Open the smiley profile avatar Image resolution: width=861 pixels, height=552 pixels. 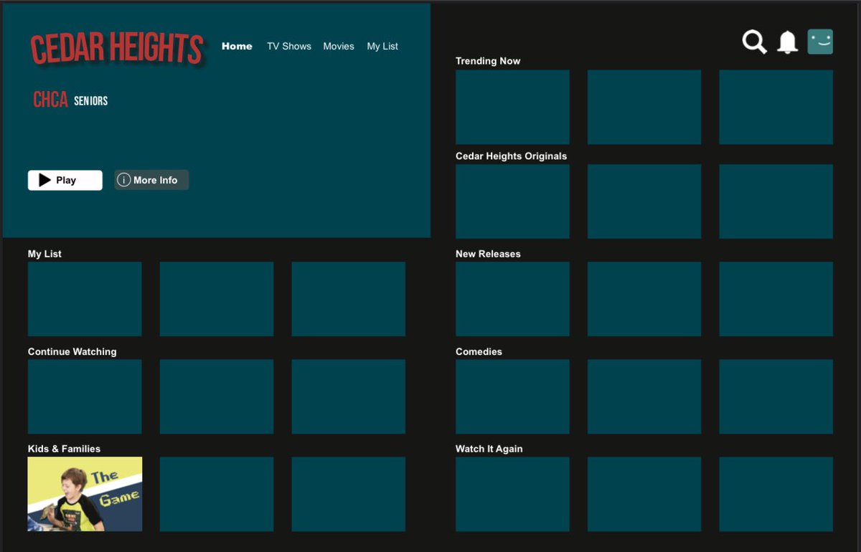820,42
